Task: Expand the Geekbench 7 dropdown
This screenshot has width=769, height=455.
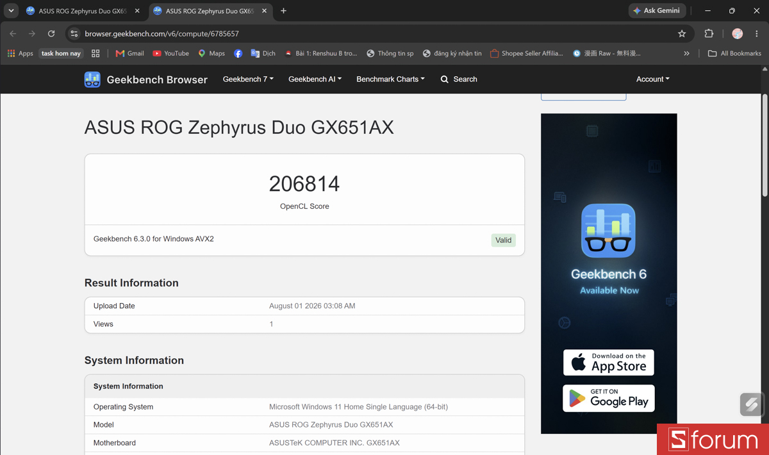Action: point(248,79)
